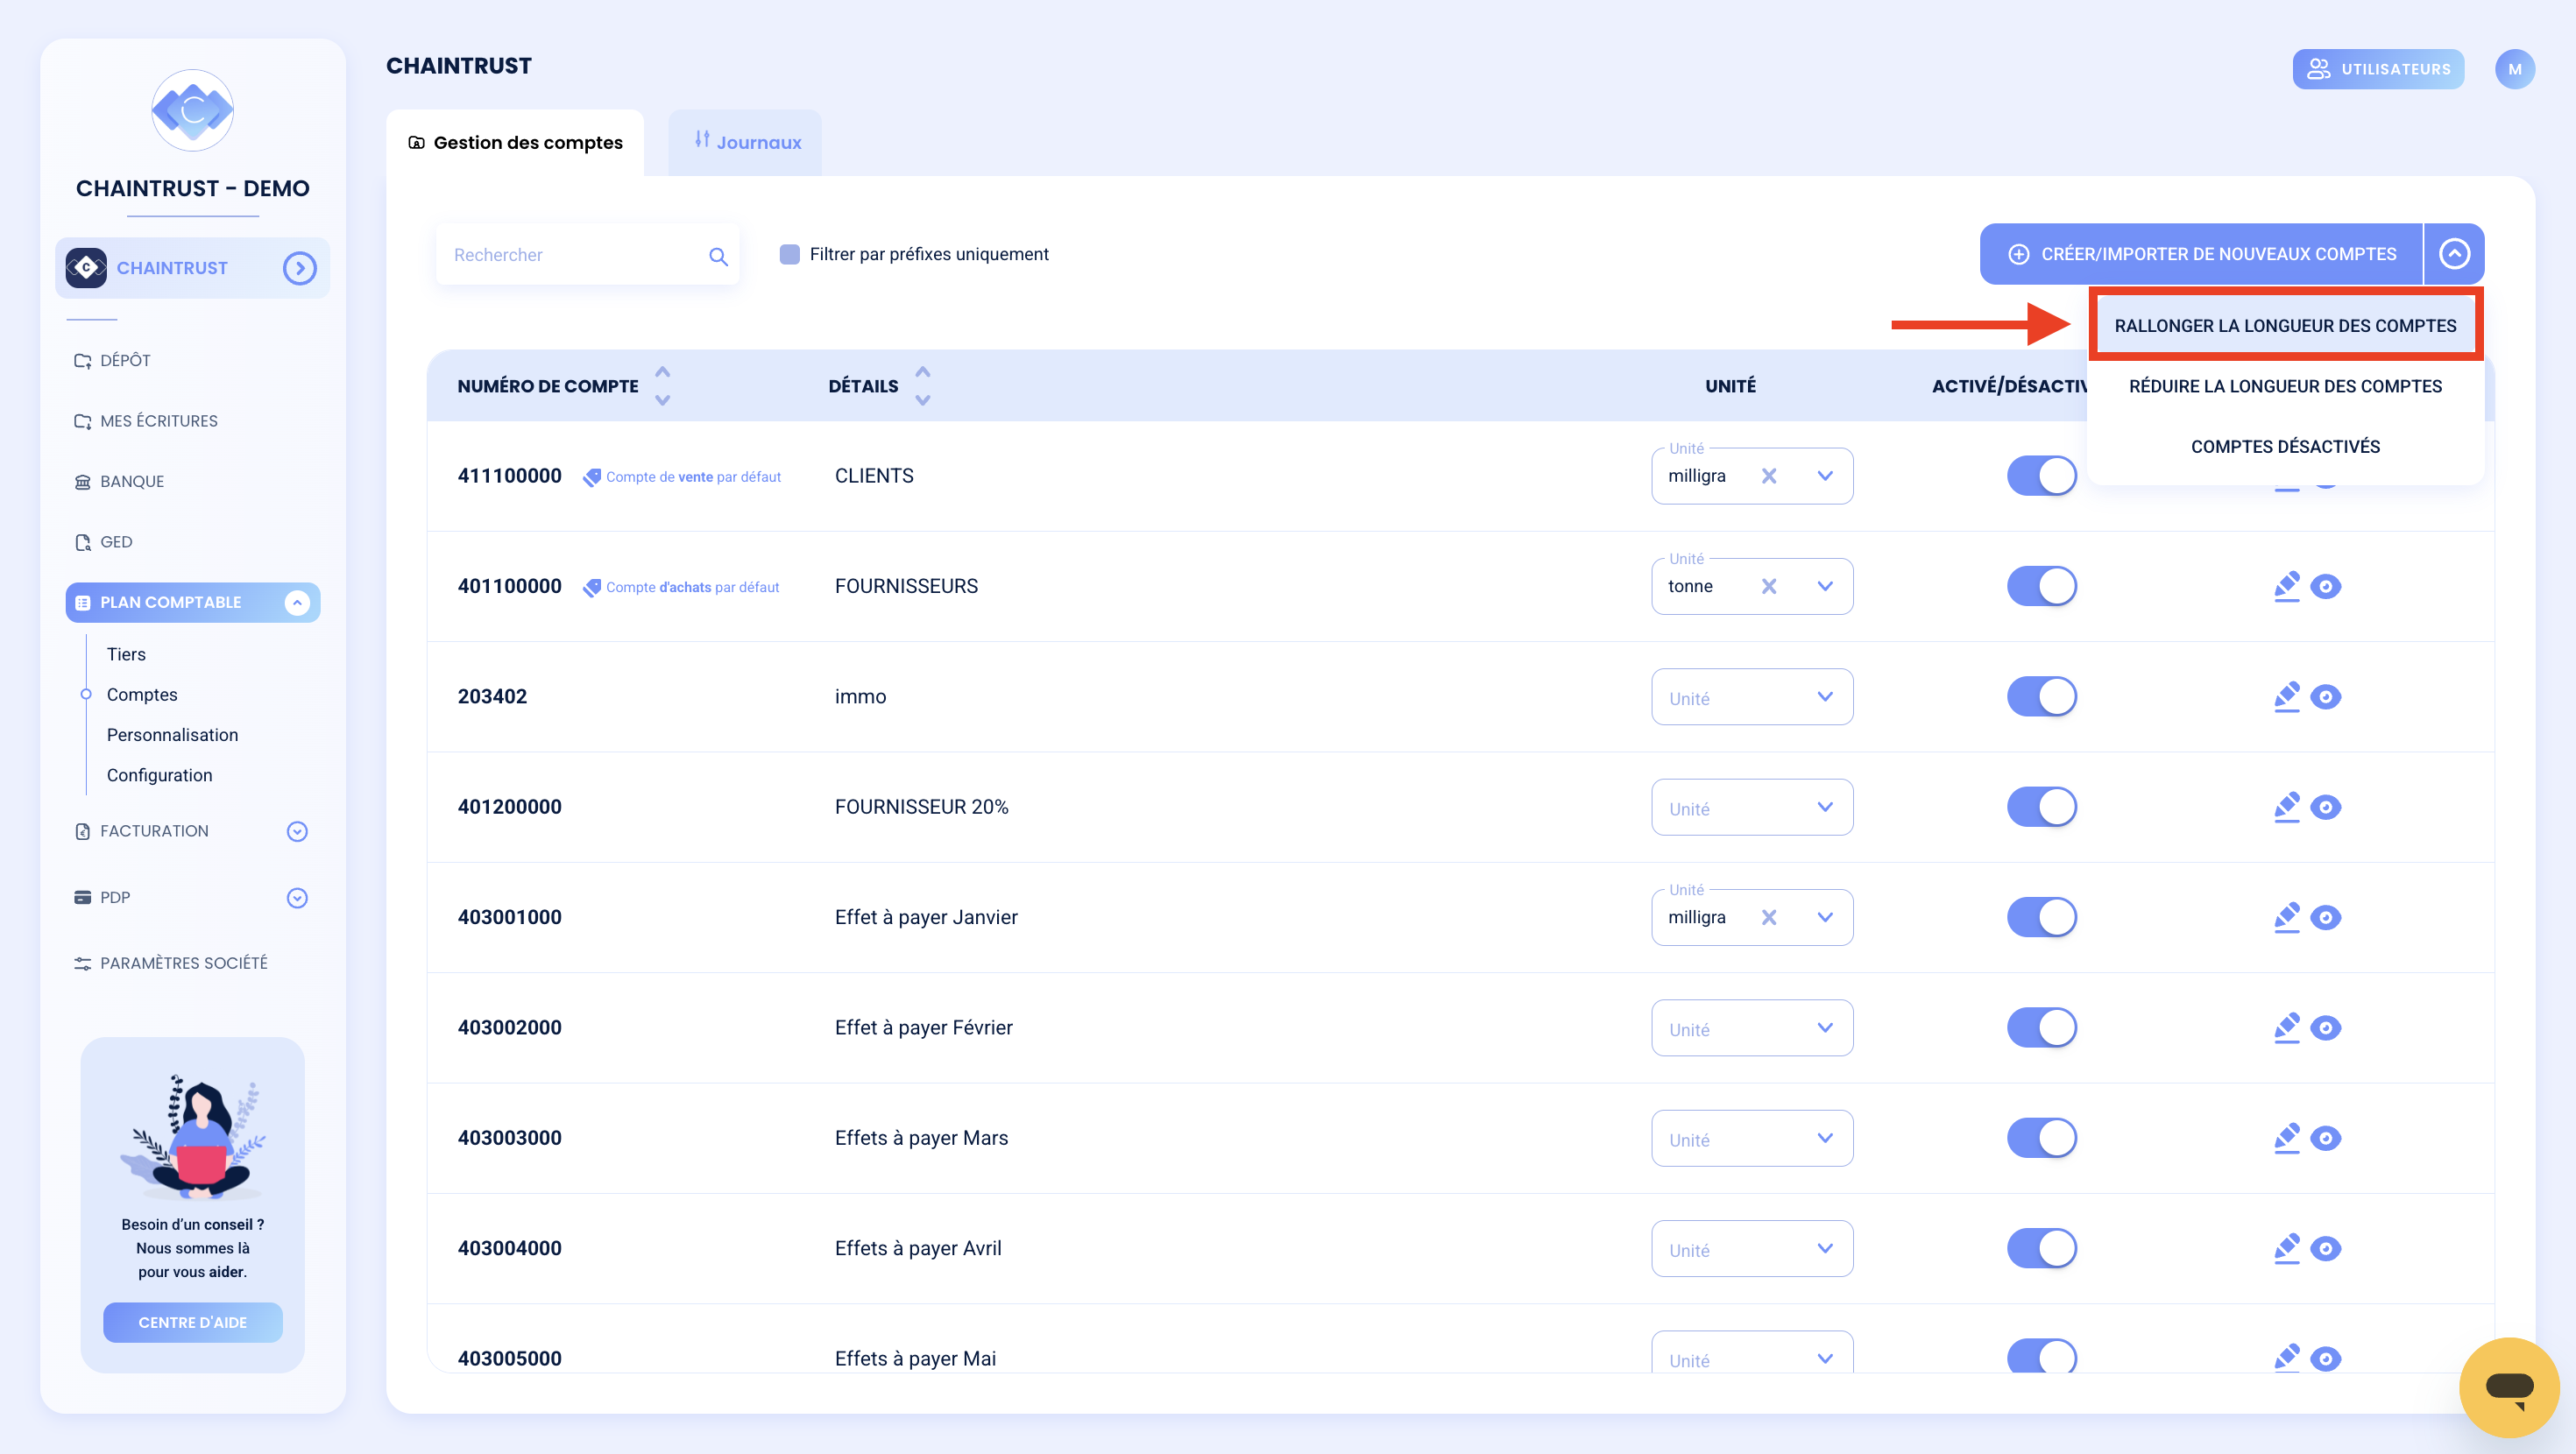The width and height of the screenshot is (2576, 1454).
Task: Click the Chaintrust logo in sidebar
Action: click(192, 111)
